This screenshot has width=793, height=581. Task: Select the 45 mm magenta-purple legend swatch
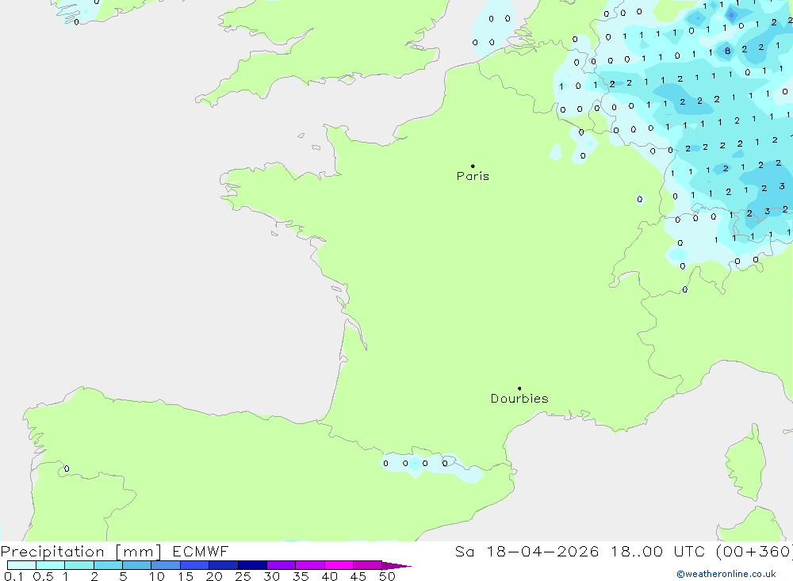coord(367,565)
